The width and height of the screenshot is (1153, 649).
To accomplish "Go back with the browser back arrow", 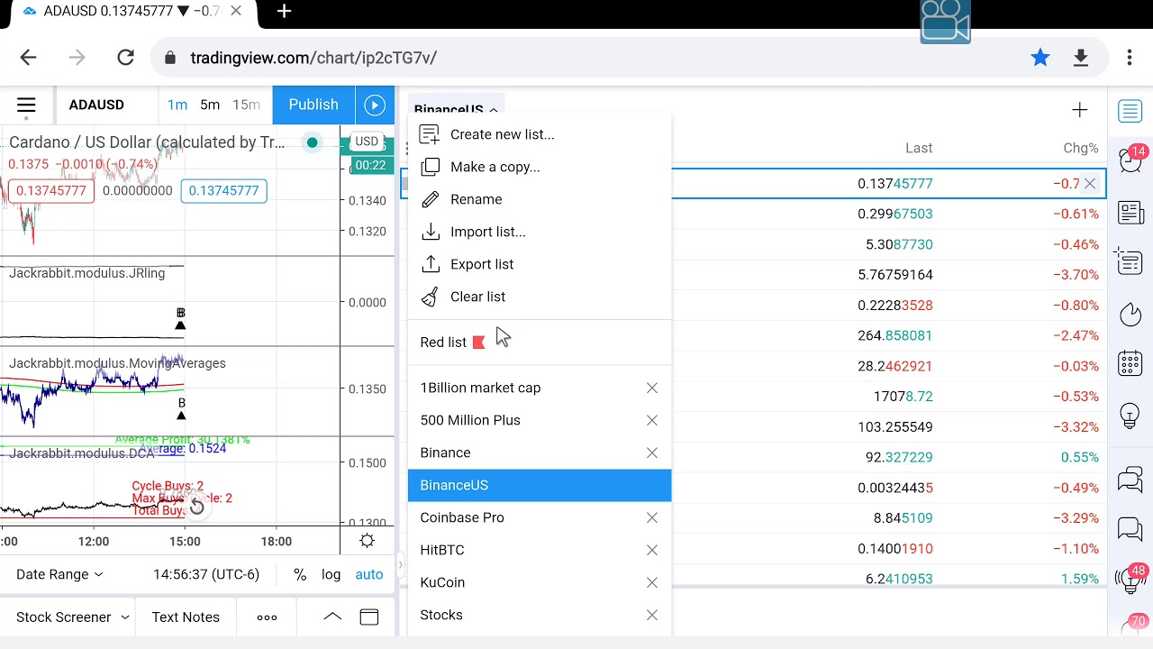I will [29, 58].
